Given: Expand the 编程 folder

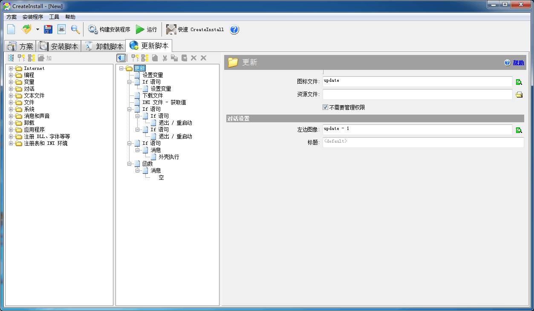Looking at the screenshot, I should click(x=11, y=75).
